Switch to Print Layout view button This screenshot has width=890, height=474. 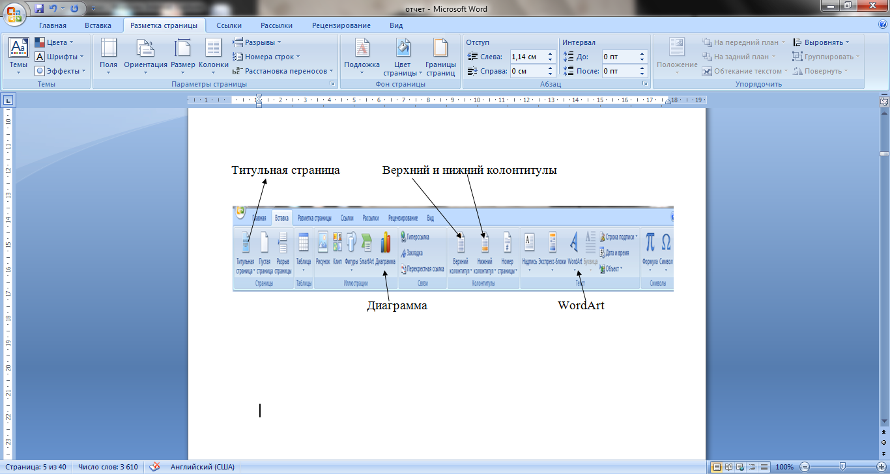coord(717,467)
